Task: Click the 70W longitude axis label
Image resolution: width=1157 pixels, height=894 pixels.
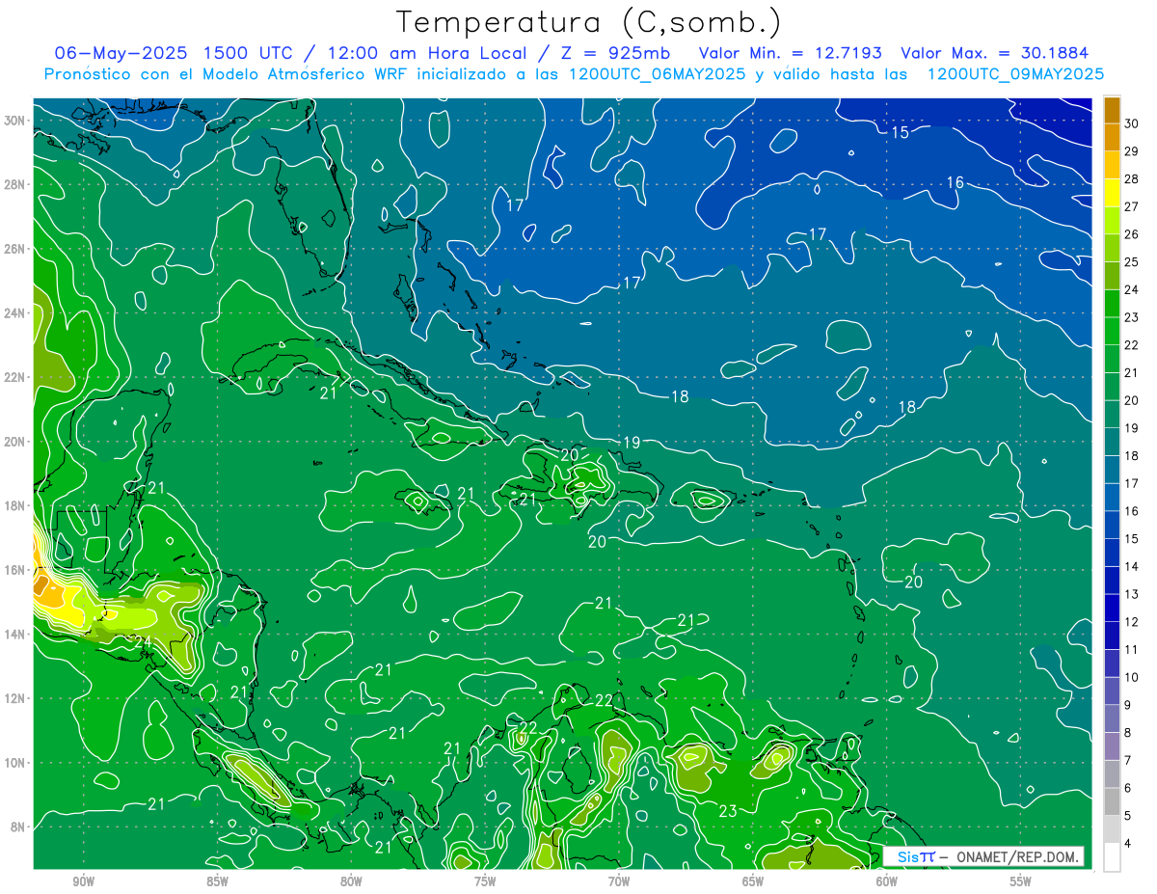Action: coord(619,881)
